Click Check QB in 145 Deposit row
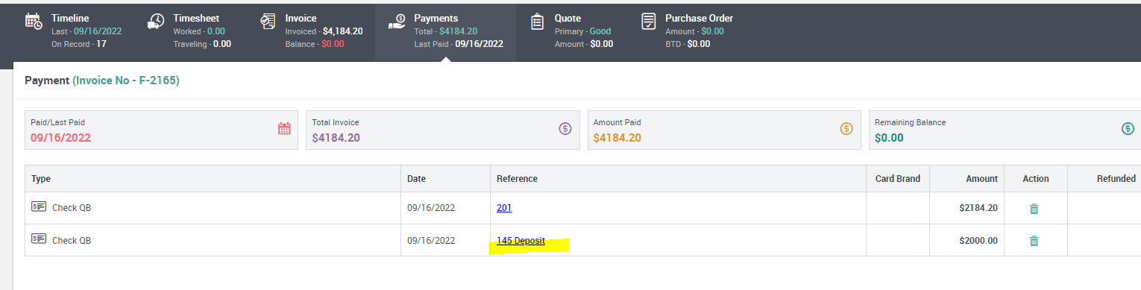 71,241
